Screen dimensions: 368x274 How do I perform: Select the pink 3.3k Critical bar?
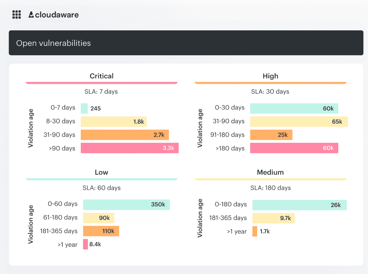coord(130,148)
